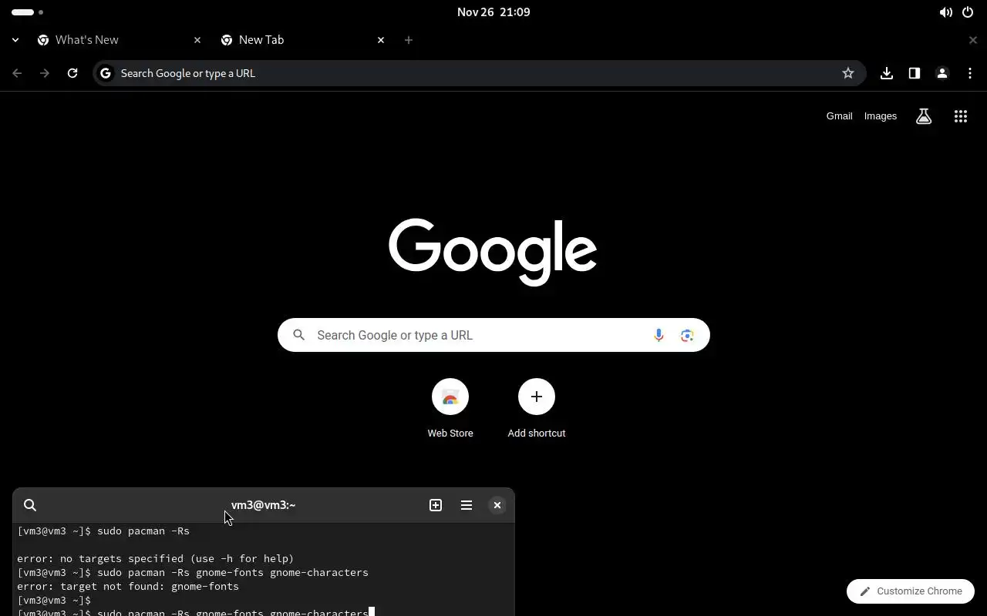Open the Google apps grid
The height and width of the screenshot is (616, 987).
[x=961, y=116]
